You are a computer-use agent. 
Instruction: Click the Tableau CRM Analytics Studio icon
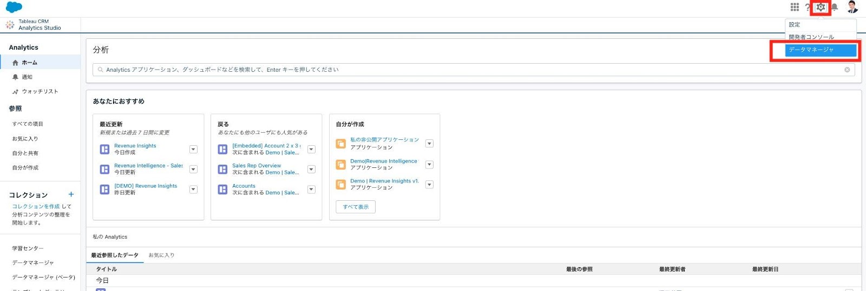(x=10, y=25)
